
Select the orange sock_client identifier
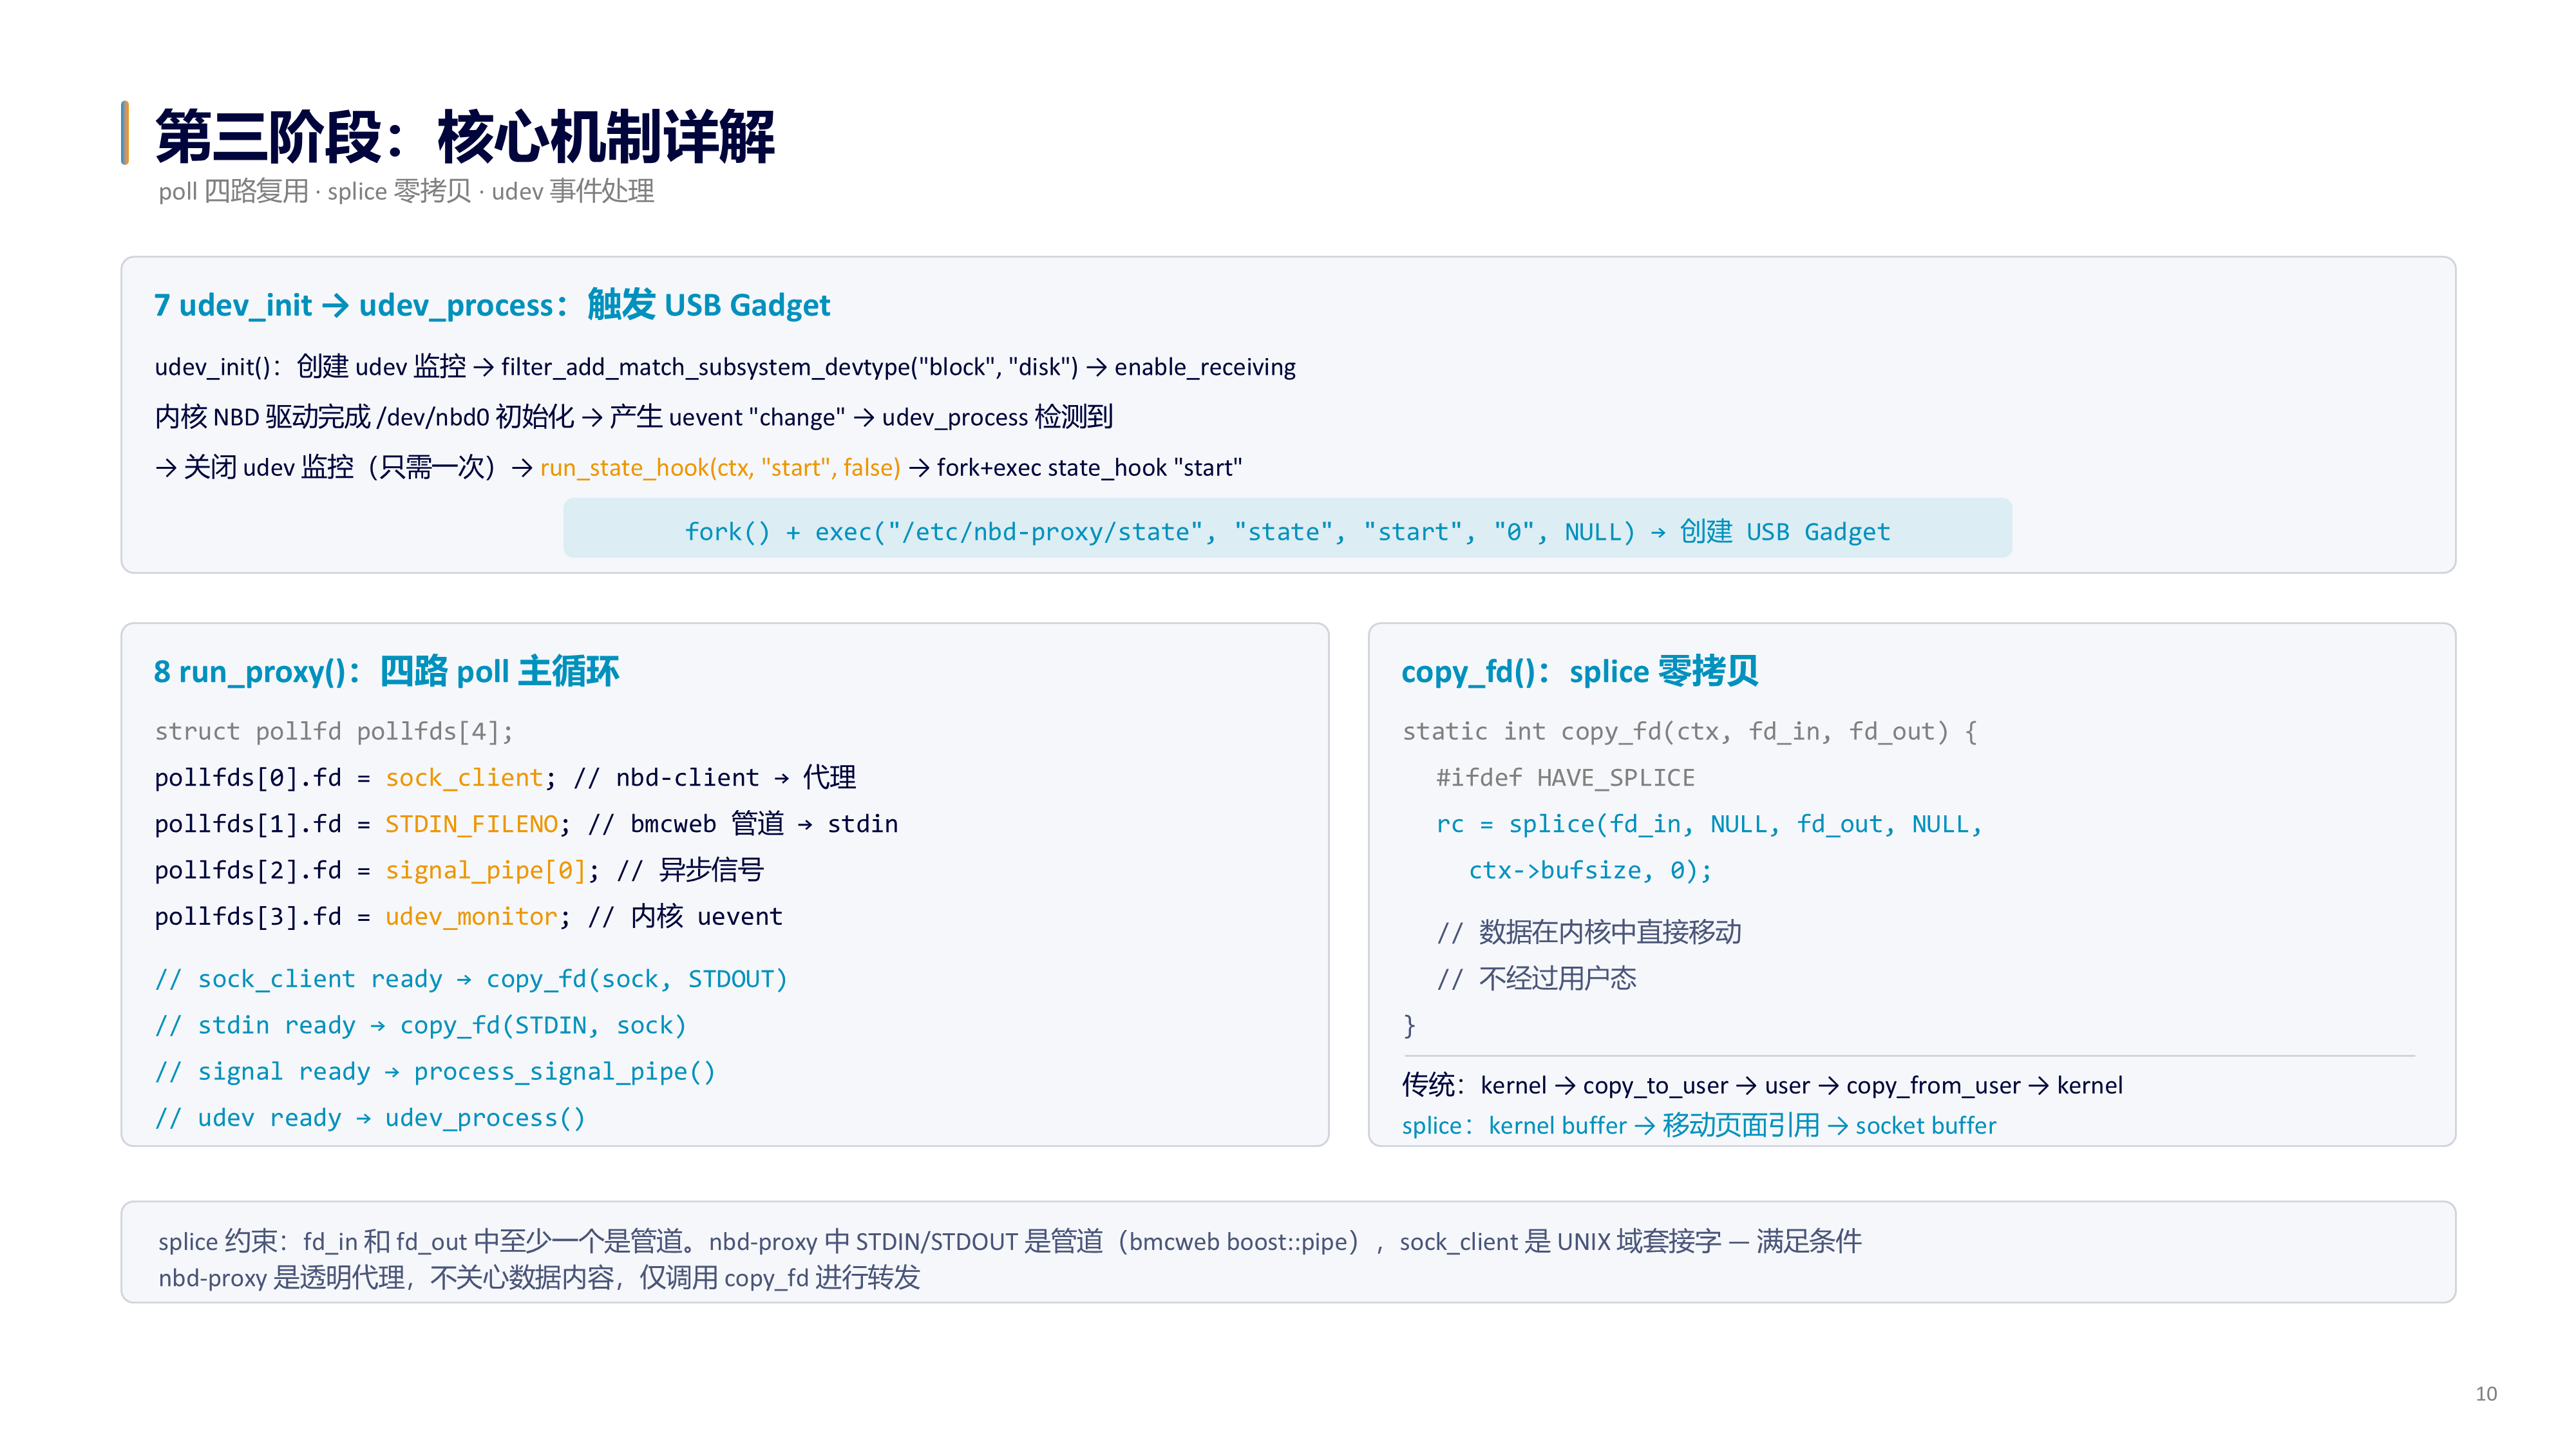pos(464,778)
